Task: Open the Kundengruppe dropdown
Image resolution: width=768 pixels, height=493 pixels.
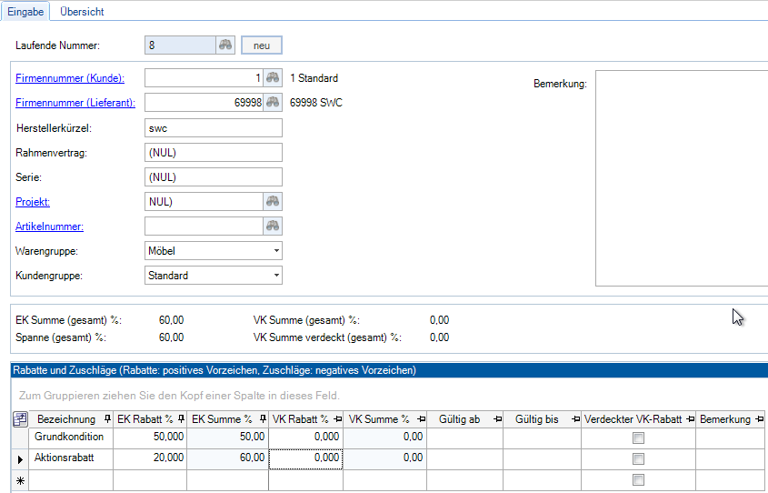Action: click(275, 276)
